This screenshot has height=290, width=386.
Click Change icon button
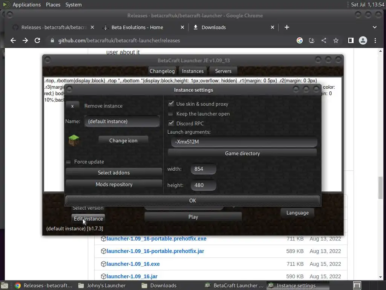[x=123, y=140]
